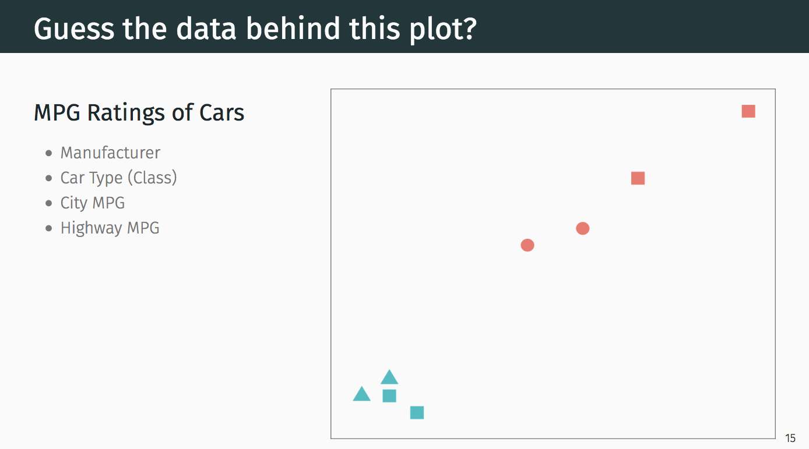The width and height of the screenshot is (809, 449).
Task: Click slide number 15 in the corner
Action: [790, 439]
